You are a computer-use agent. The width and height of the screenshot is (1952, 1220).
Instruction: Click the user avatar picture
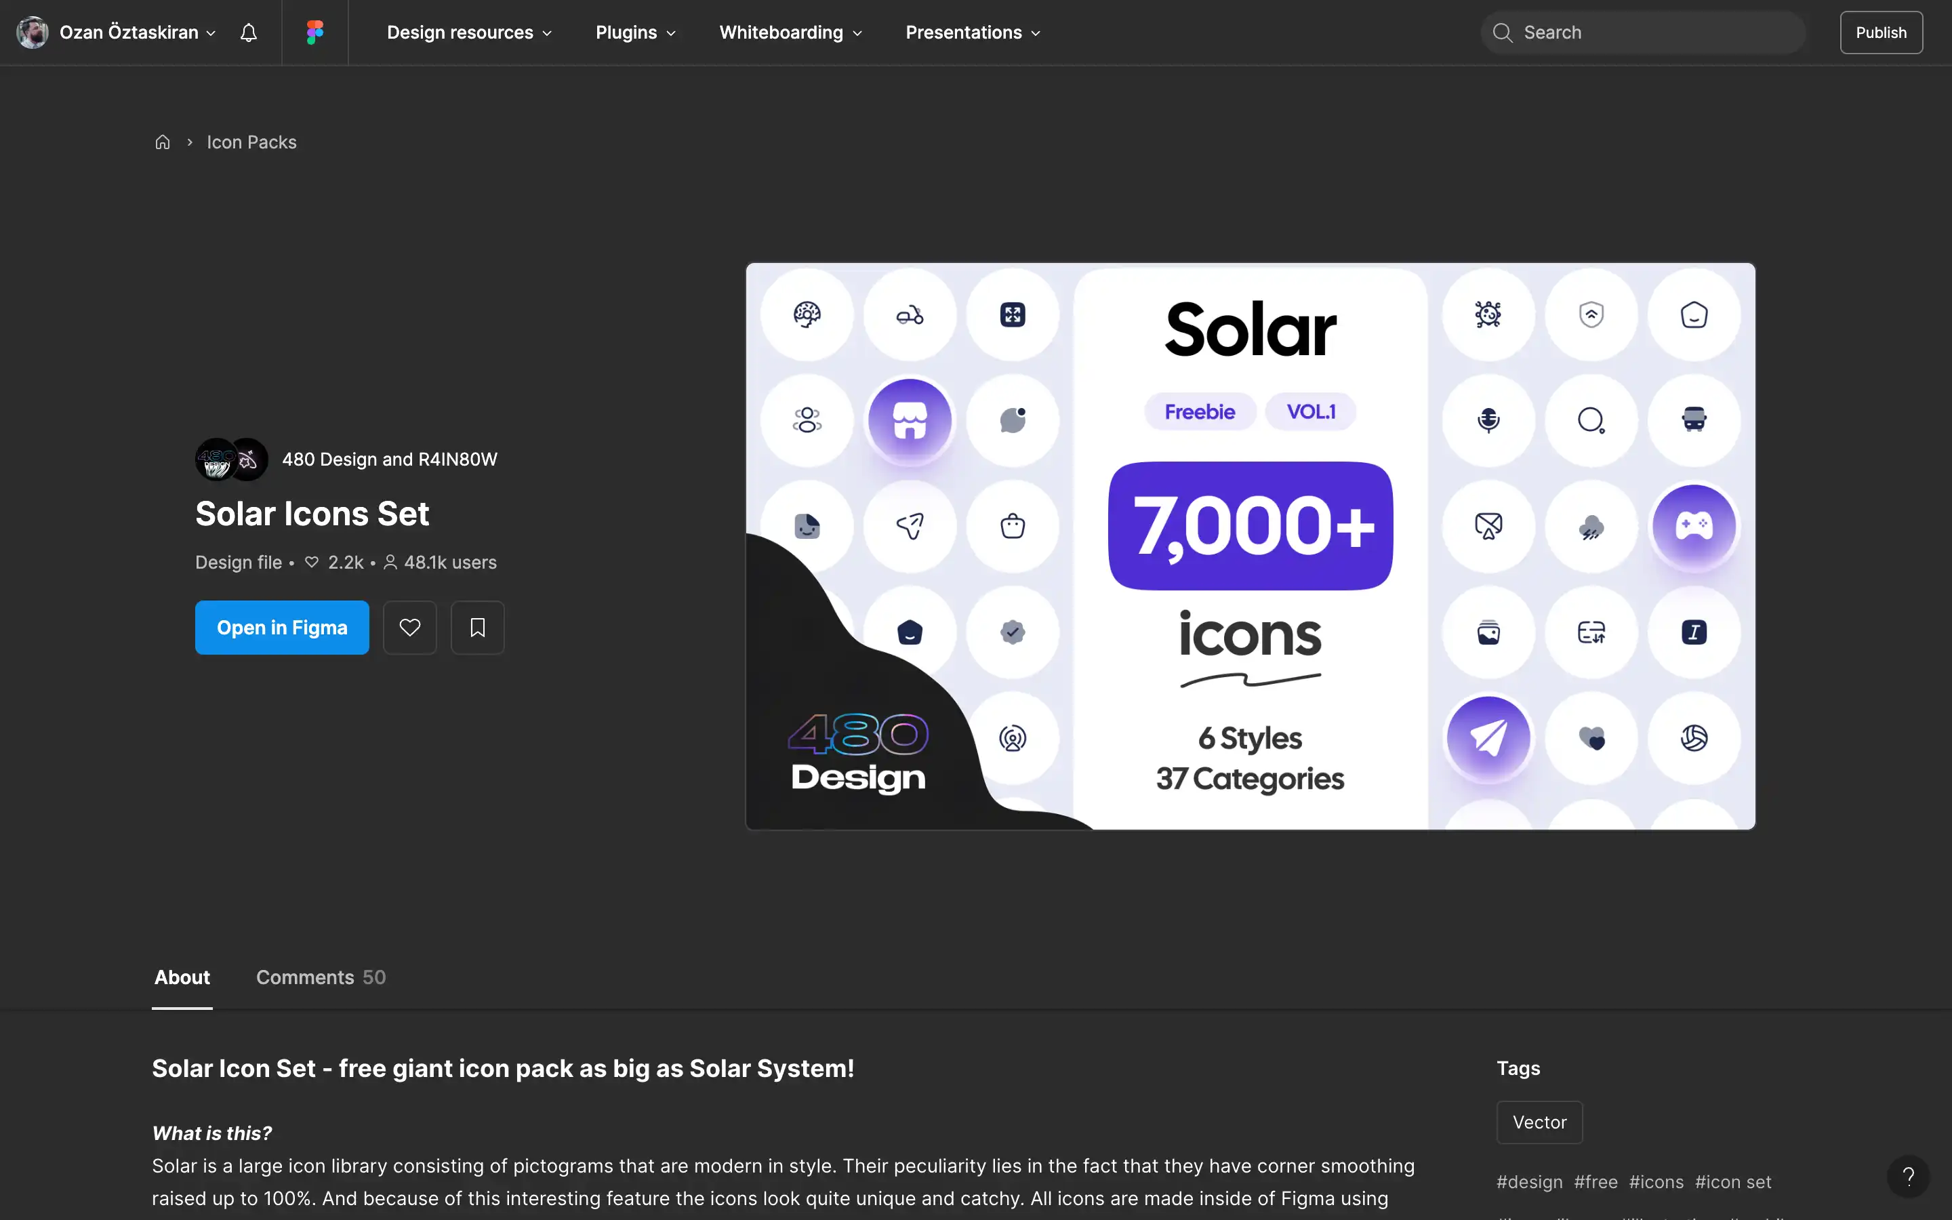pyautogui.click(x=33, y=33)
